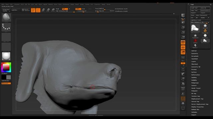213x119 pixels.
Task: Expand the SubTool sub-palette
Action: pos(194,51)
